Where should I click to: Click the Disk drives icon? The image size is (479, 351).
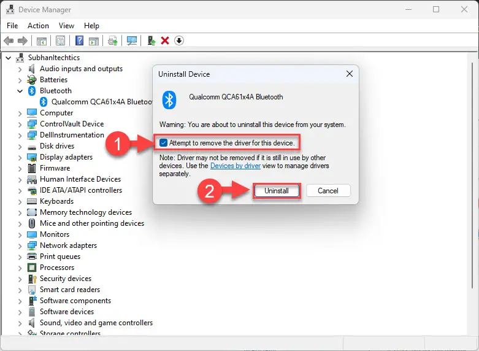coord(32,147)
